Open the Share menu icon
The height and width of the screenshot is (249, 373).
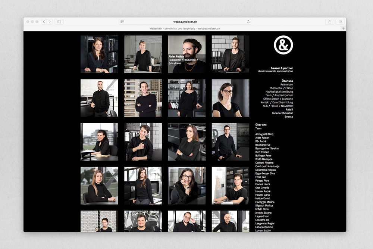click(x=329, y=22)
